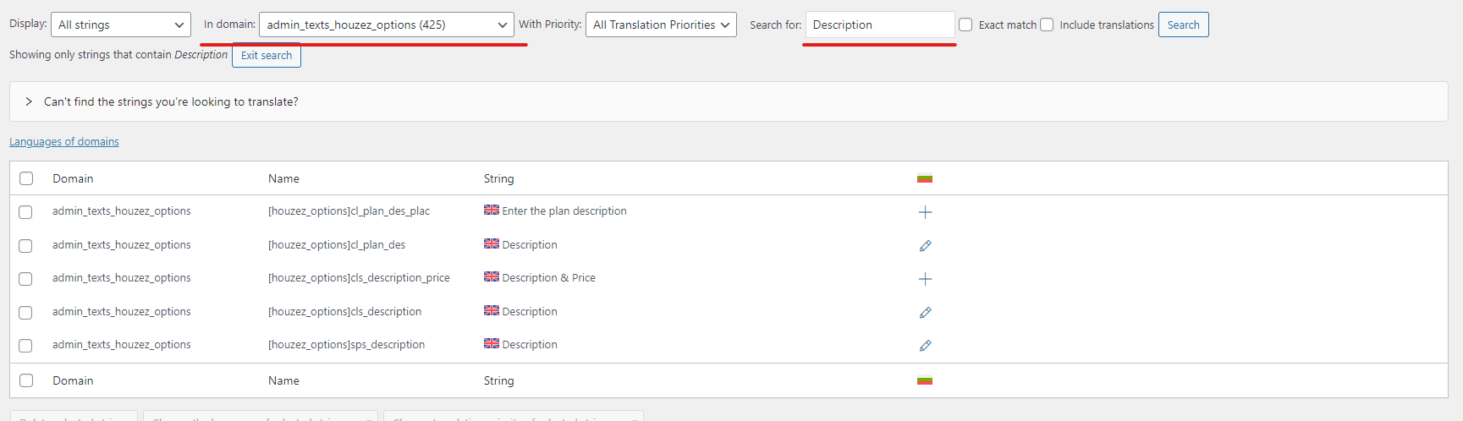Click Bulgarian flag in table header
This screenshot has height=421, width=1463.
[x=925, y=178]
